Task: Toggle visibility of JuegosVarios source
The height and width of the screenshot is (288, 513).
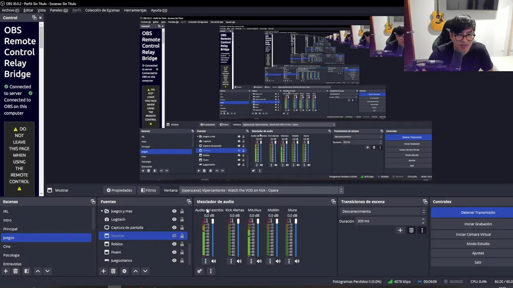Action: click(x=174, y=260)
